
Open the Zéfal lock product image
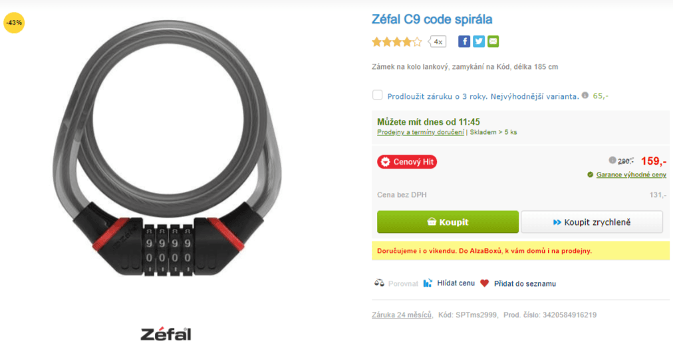(167, 148)
